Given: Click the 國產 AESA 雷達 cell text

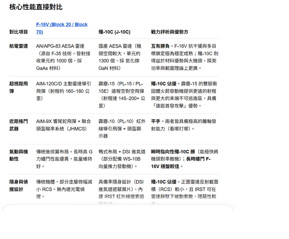Looking at the screenshot, I should pyautogui.click(x=120, y=57).
